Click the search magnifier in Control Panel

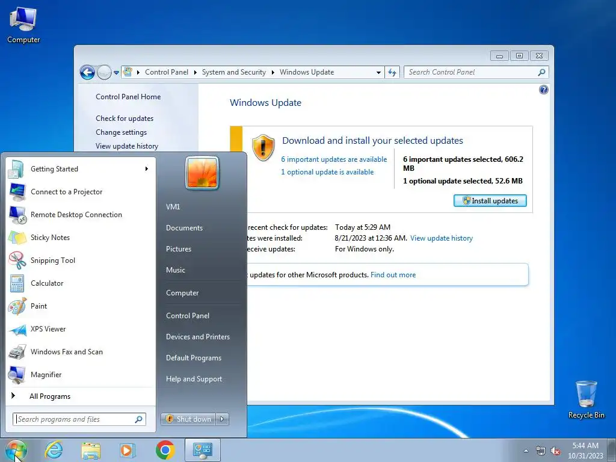(541, 72)
